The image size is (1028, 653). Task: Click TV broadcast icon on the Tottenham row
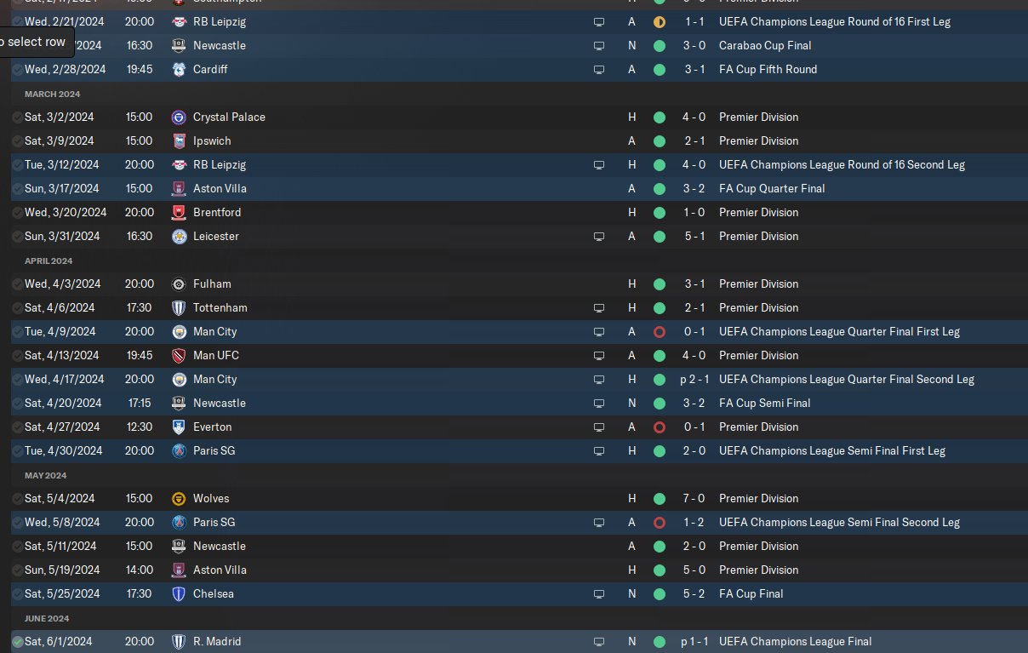599,307
